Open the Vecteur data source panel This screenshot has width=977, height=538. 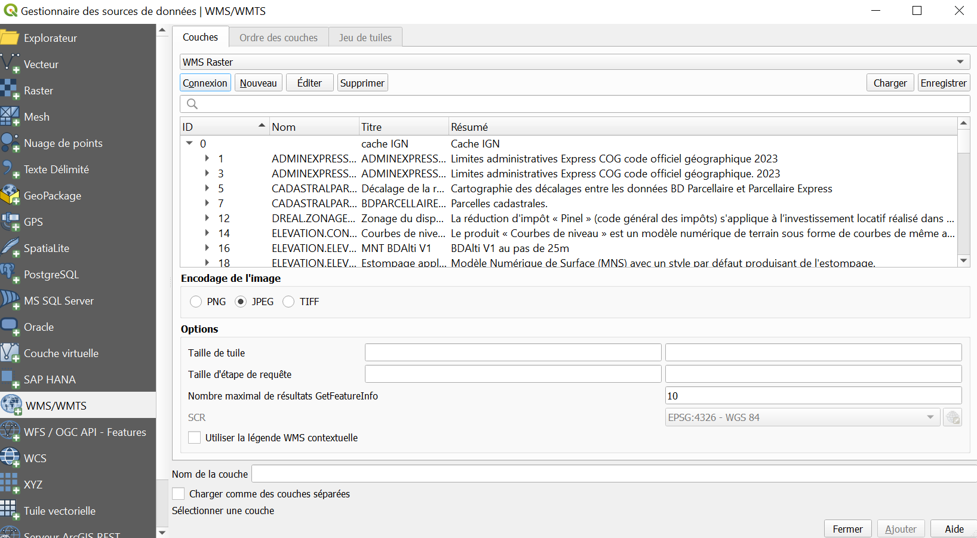(40, 64)
